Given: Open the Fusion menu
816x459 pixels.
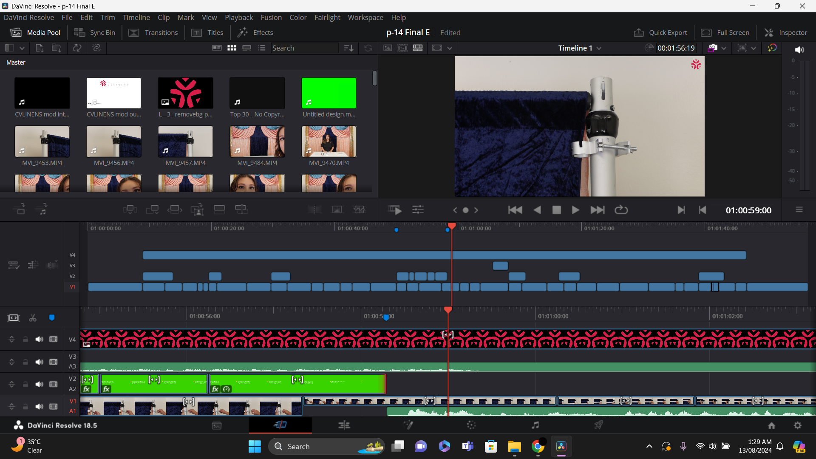Looking at the screenshot, I should point(271,17).
